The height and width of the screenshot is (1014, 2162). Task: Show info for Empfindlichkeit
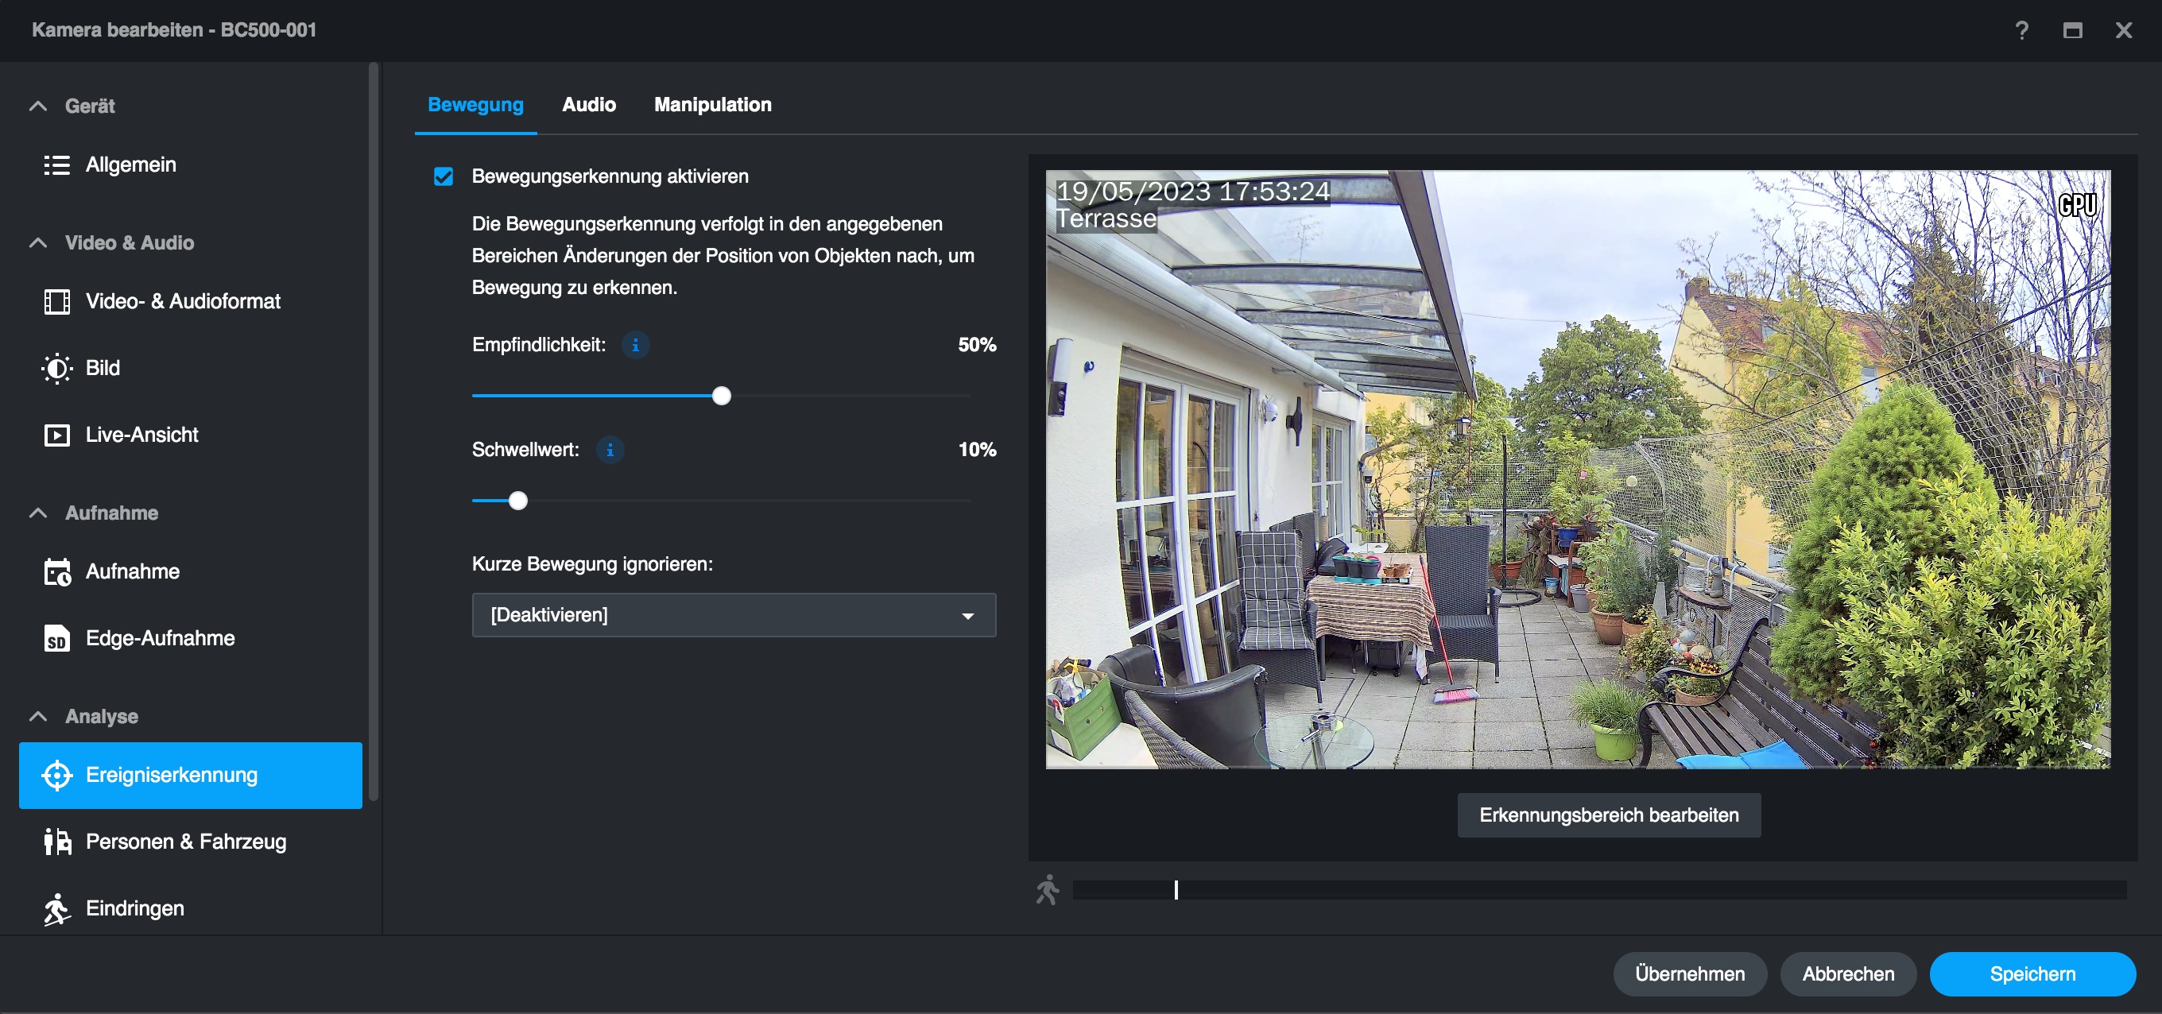[635, 345]
